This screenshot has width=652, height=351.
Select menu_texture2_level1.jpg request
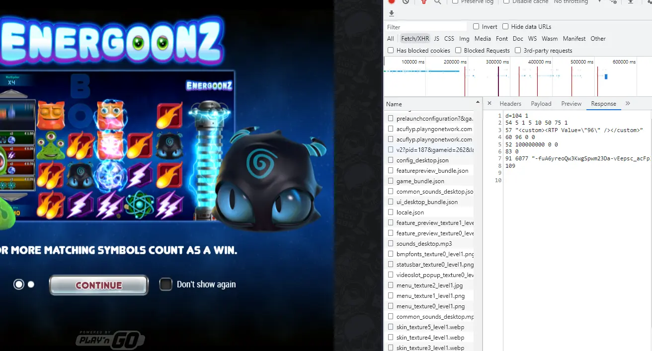pyautogui.click(x=430, y=285)
